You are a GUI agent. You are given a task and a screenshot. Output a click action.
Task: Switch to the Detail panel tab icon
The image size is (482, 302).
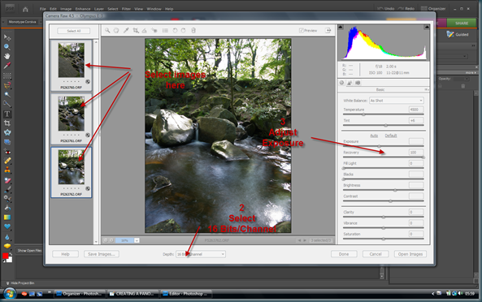click(350, 83)
